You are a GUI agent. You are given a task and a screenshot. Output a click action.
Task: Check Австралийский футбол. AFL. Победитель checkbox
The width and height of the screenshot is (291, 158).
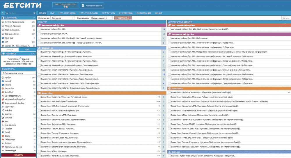point(169,29)
